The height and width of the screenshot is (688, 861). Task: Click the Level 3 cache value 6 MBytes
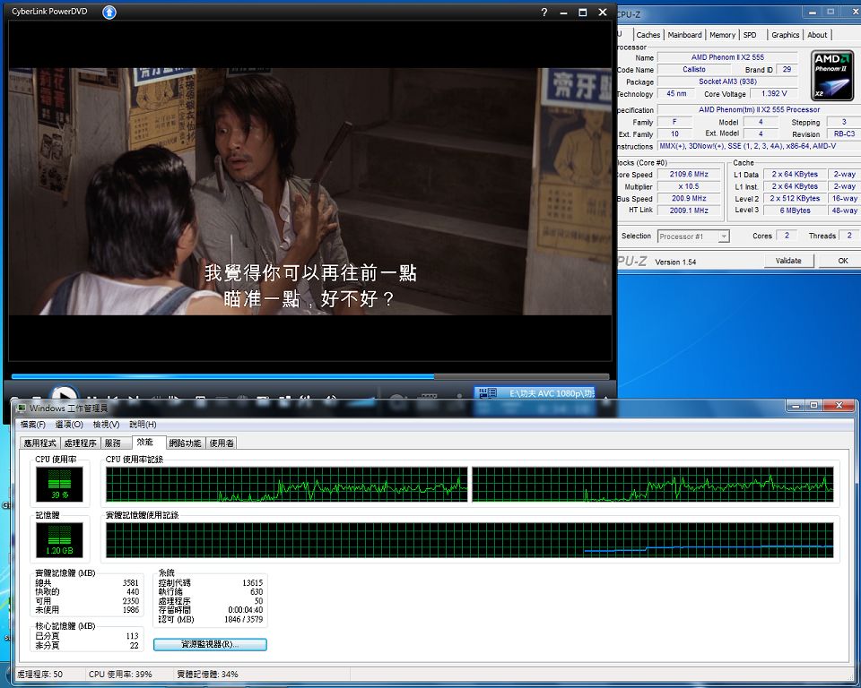click(795, 211)
